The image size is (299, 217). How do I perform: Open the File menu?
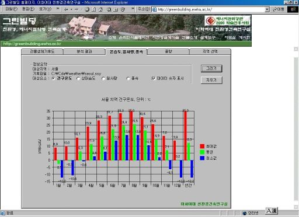11,9
